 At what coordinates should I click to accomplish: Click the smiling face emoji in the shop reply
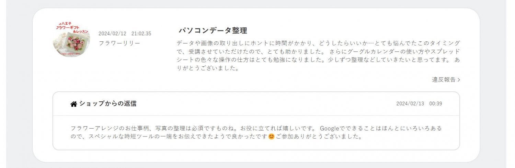click(x=271, y=137)
